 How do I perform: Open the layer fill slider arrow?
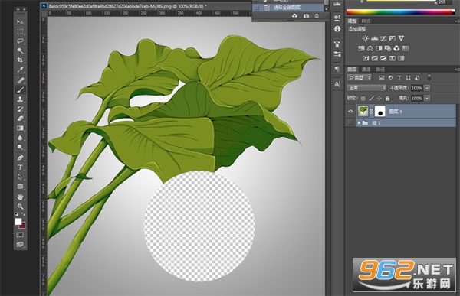click(428, 98)
